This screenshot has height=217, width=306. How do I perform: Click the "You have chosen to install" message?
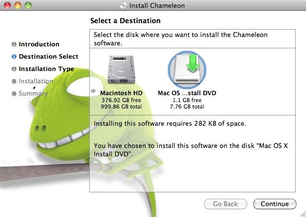[191, 150]
